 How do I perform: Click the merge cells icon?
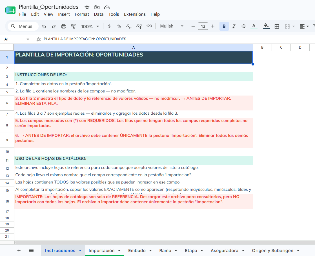point(287,26)
